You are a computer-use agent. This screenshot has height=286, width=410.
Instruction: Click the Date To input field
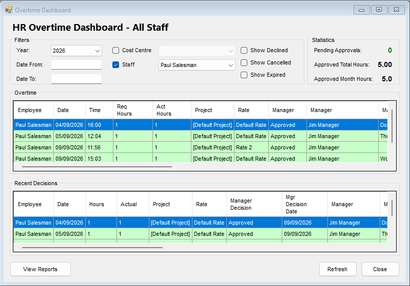(76, 79)
